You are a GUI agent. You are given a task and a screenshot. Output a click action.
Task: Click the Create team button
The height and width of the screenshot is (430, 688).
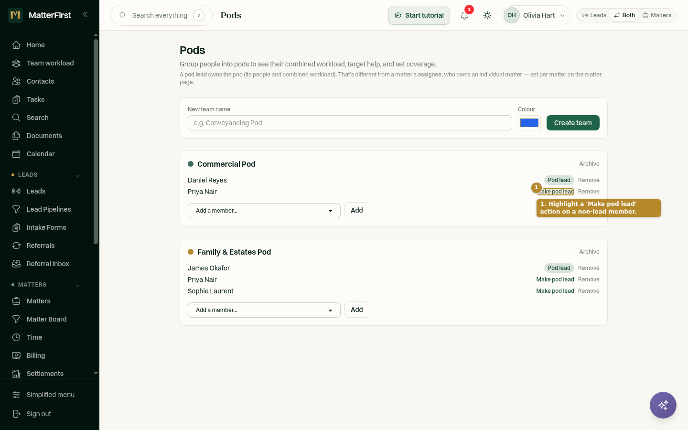[x=573, y=123]
